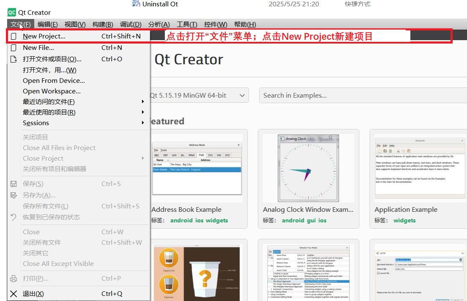Open the coffee cup example thumbnail
The width and height of the screenshot is (467, 301).
click(197, 273)
